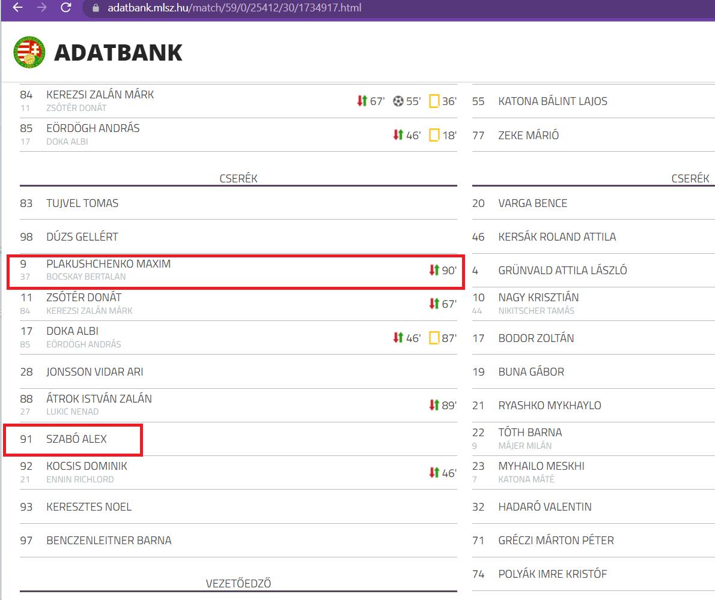This screenshot has height=600, width=715.
Task: Click small BOCSKAY BERTALAN name
Action: 86,277
